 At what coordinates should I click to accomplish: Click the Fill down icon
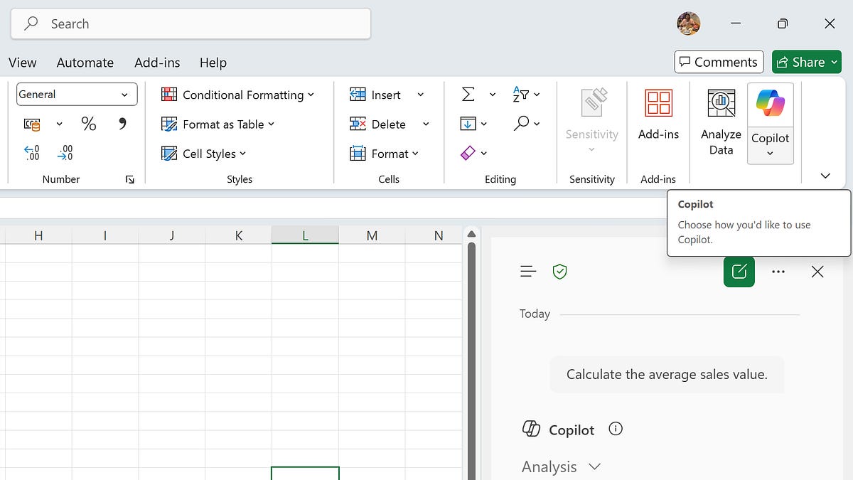(468, 124)
